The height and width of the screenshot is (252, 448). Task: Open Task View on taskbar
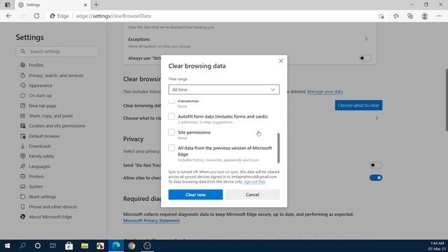pyautogui.click(x=53, y=246)
